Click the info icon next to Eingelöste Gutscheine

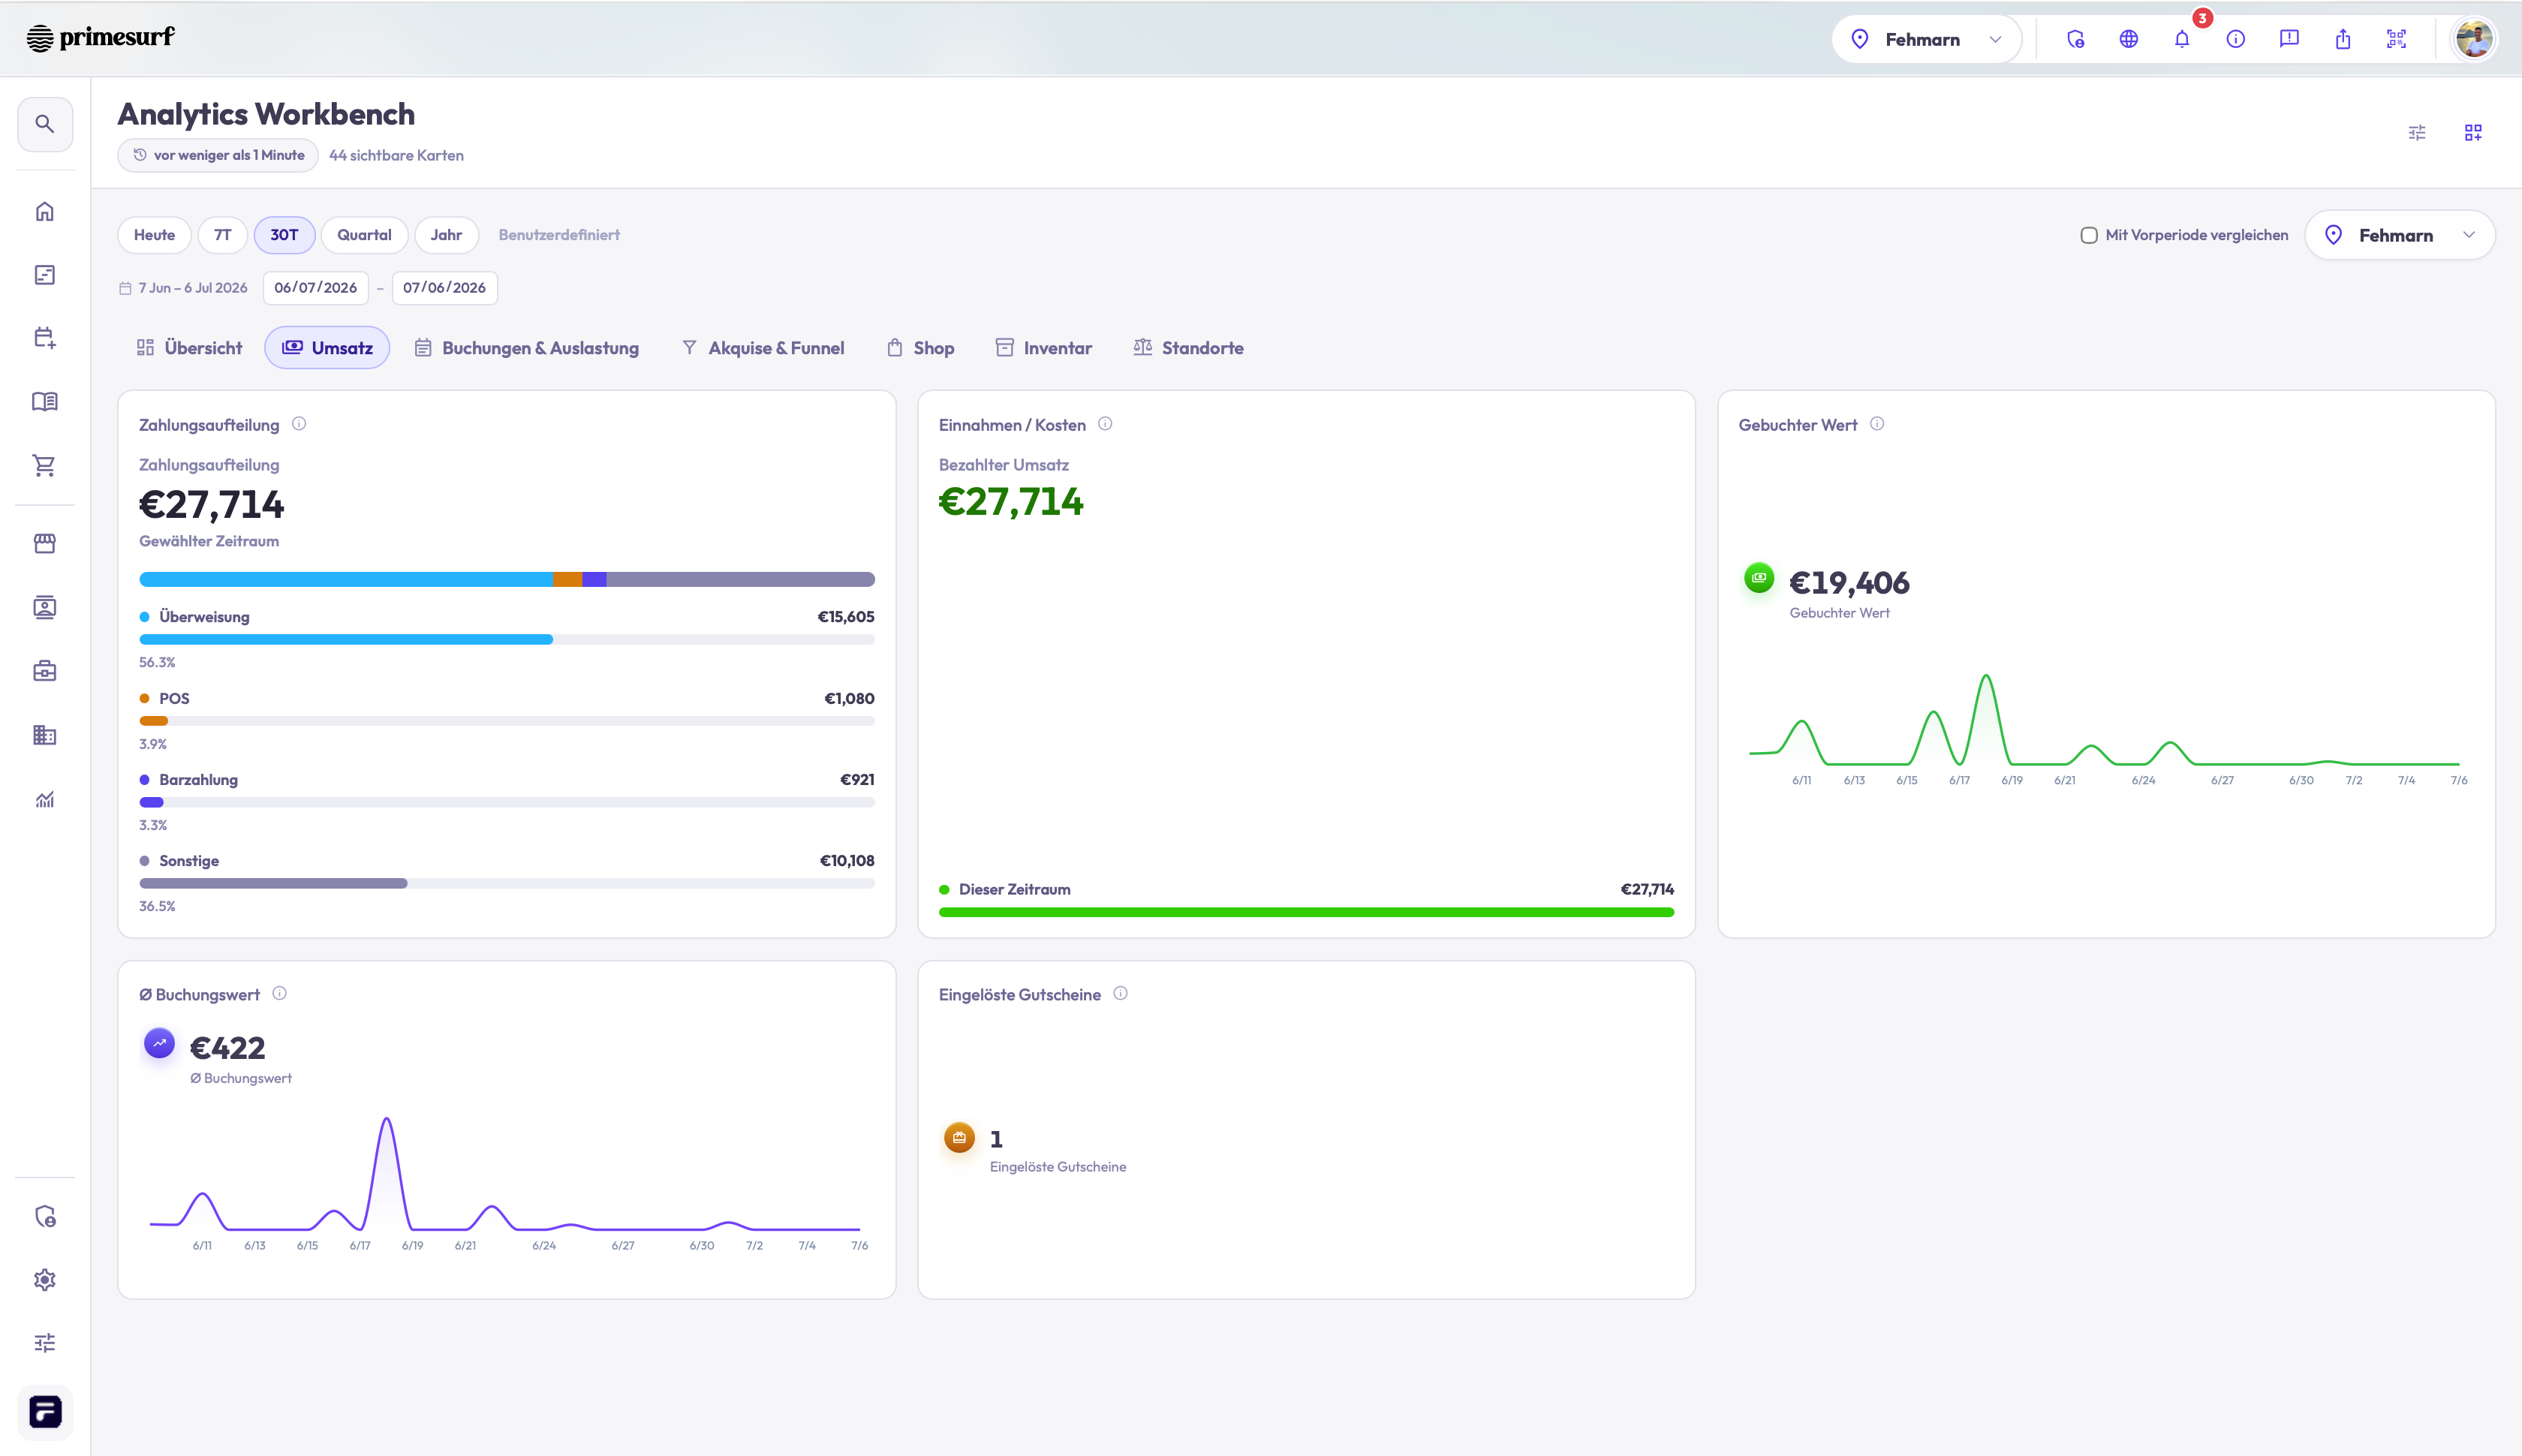pos(1121,994)
